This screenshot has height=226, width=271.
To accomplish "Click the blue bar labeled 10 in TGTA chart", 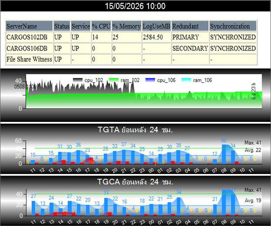I will coord(33,162).
